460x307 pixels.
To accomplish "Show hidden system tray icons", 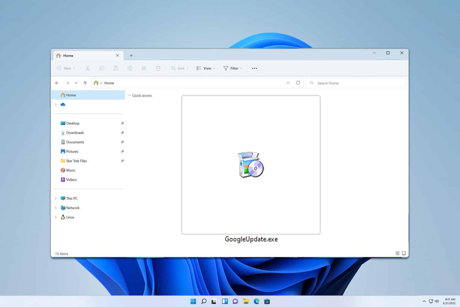I will point(424,301).
